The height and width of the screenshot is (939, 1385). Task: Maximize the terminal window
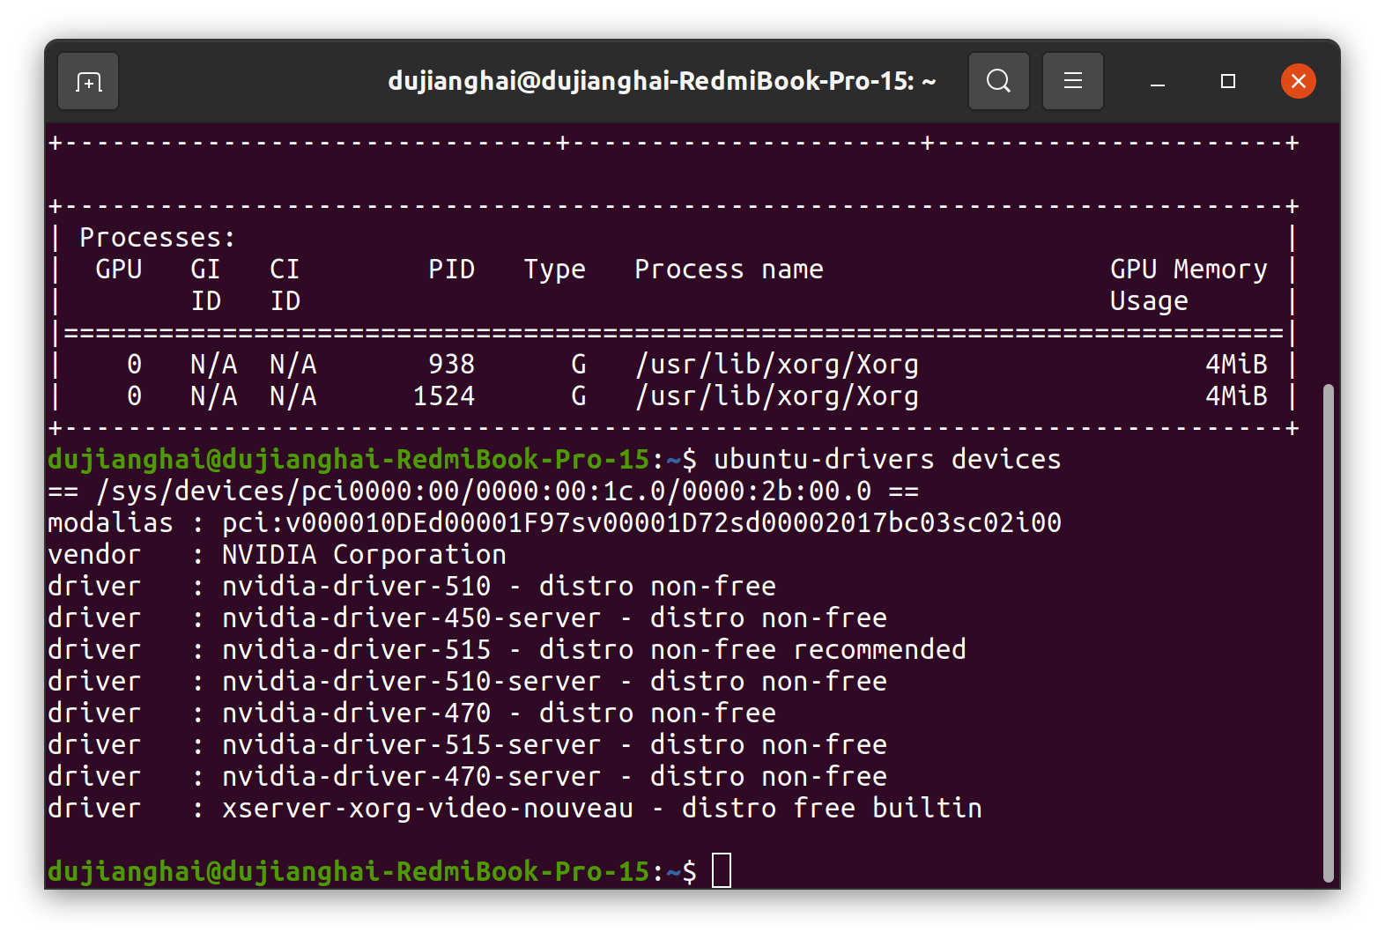(1227, 81)
